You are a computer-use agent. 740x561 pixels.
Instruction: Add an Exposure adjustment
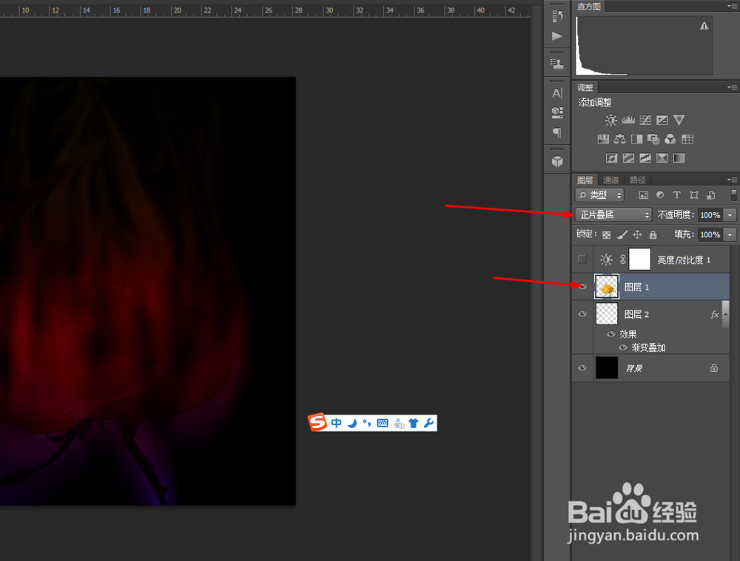[x=662, y=120]
